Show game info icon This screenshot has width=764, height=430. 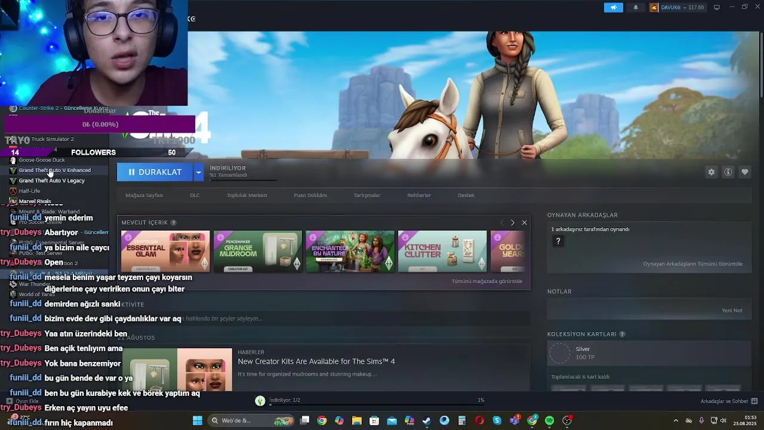click(x=728, y=172)
